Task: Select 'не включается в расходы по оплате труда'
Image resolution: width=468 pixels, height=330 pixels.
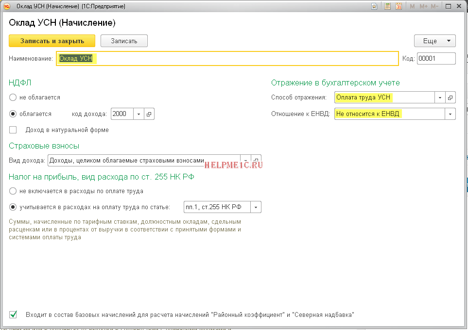Action: [13, 191]
